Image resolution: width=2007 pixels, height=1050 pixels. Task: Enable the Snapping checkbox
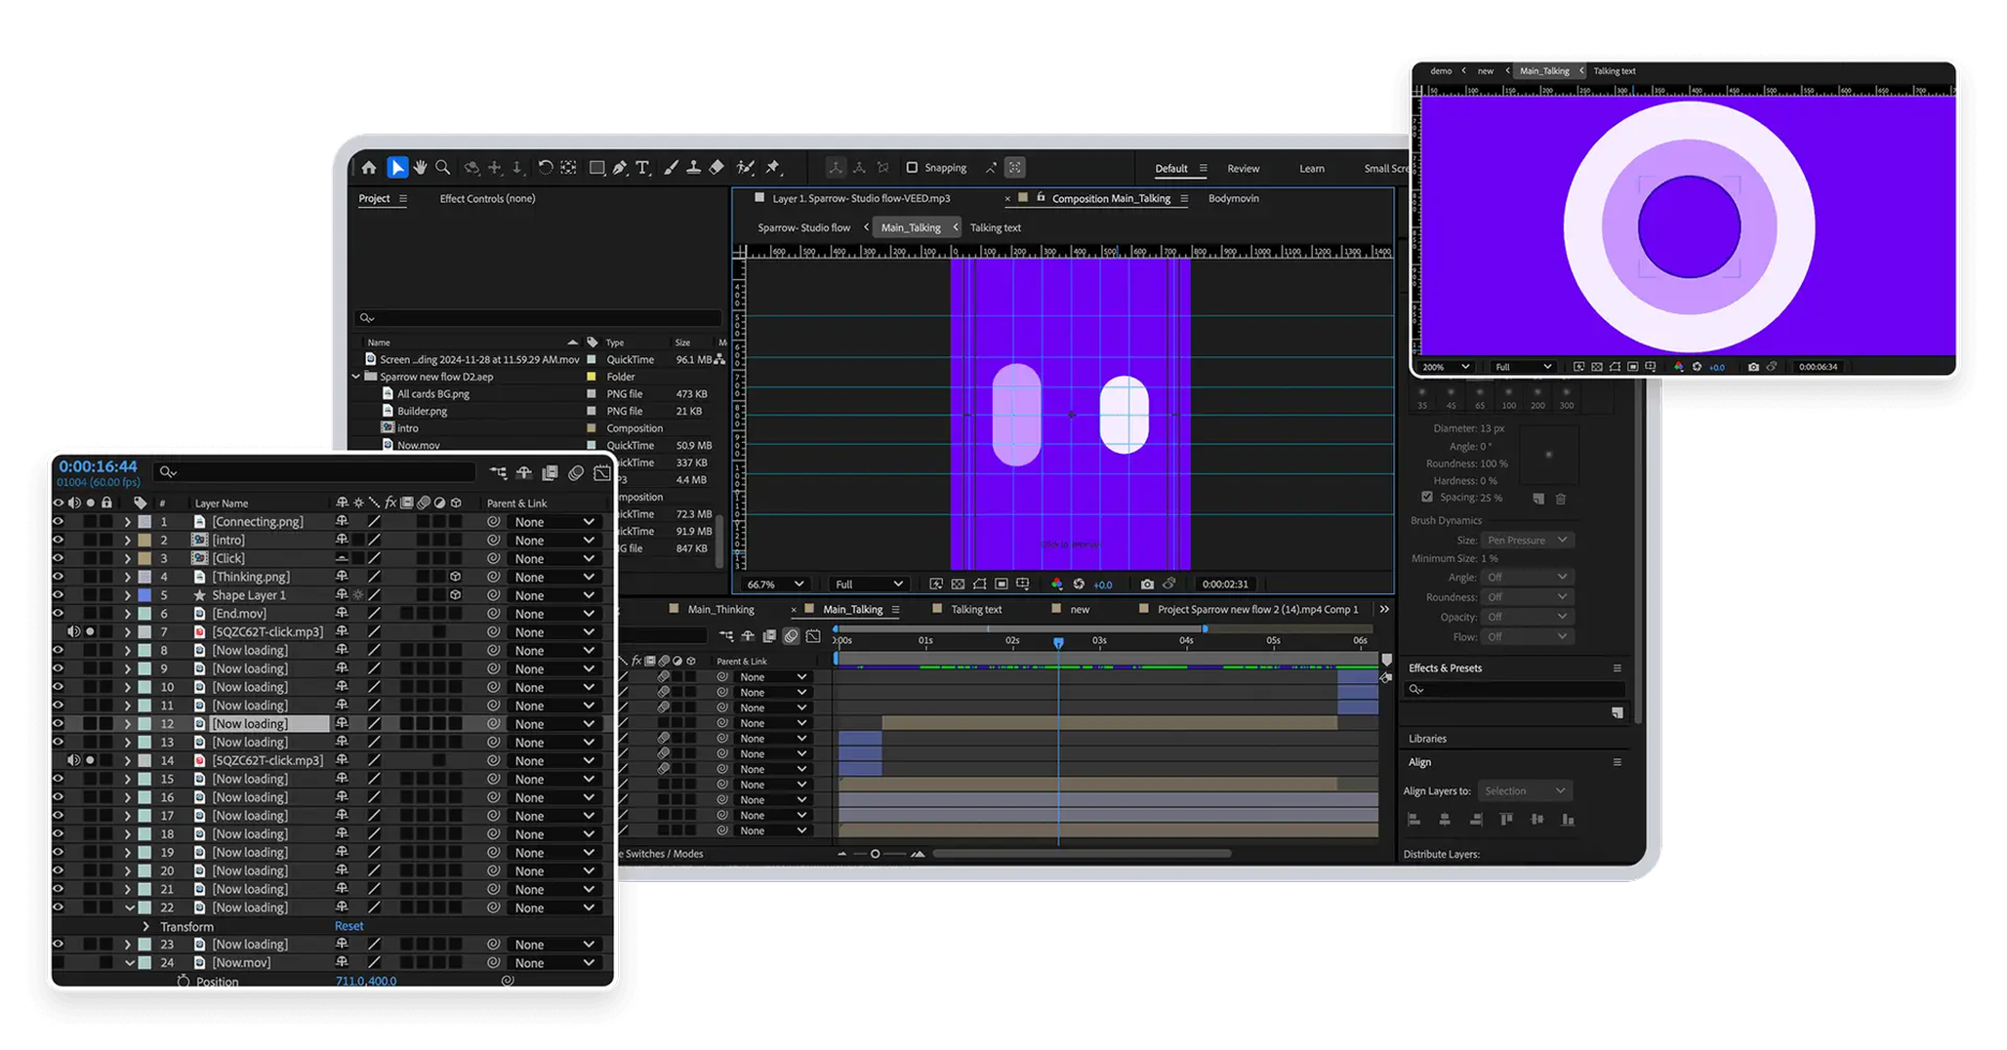(912, 168)
